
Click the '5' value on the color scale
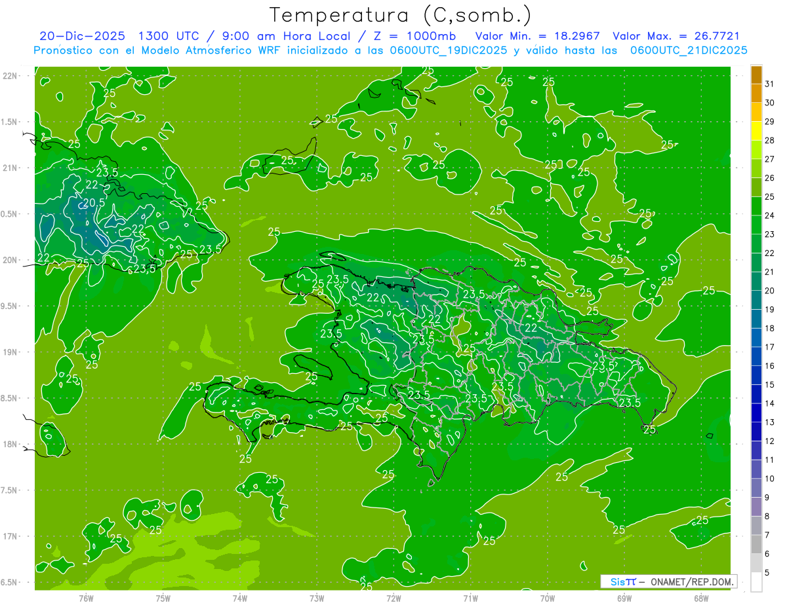coord(767,573)
